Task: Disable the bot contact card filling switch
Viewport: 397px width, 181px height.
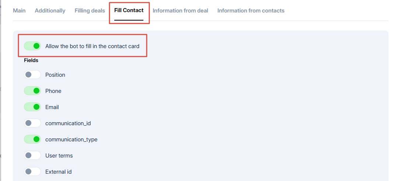Action: pyautogui.click(x=32, y=46)
